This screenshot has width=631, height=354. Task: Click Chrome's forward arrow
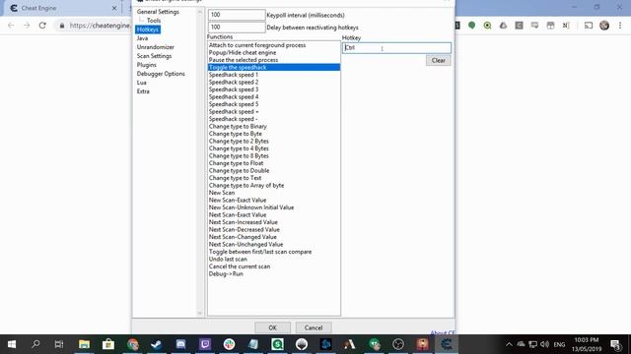pos(27,26)
